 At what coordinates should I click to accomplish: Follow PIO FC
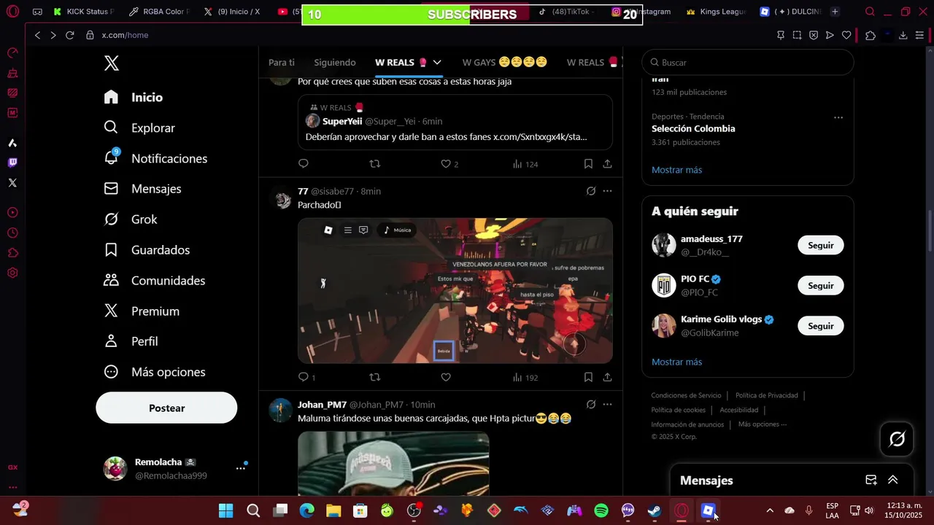821,286
